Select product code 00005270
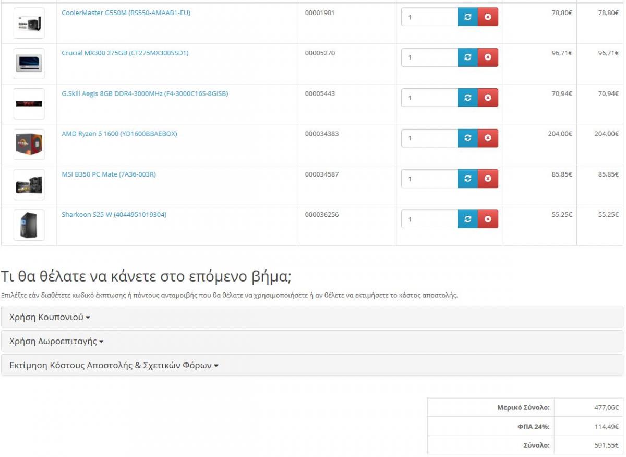The height and width of the screenshot is (457, 626). click(x=320, y=53)
